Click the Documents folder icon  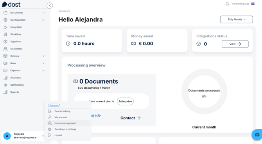point(5,12)
